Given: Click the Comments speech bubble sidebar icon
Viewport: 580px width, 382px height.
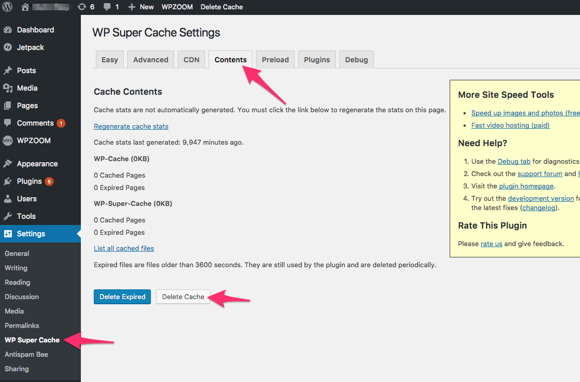Looking at the screenshot, I should click(x=8, y=123).
